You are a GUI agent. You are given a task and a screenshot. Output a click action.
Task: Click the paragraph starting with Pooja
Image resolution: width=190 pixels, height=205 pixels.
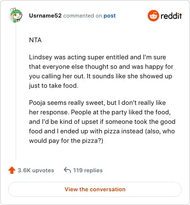click(x=102, y=121)
